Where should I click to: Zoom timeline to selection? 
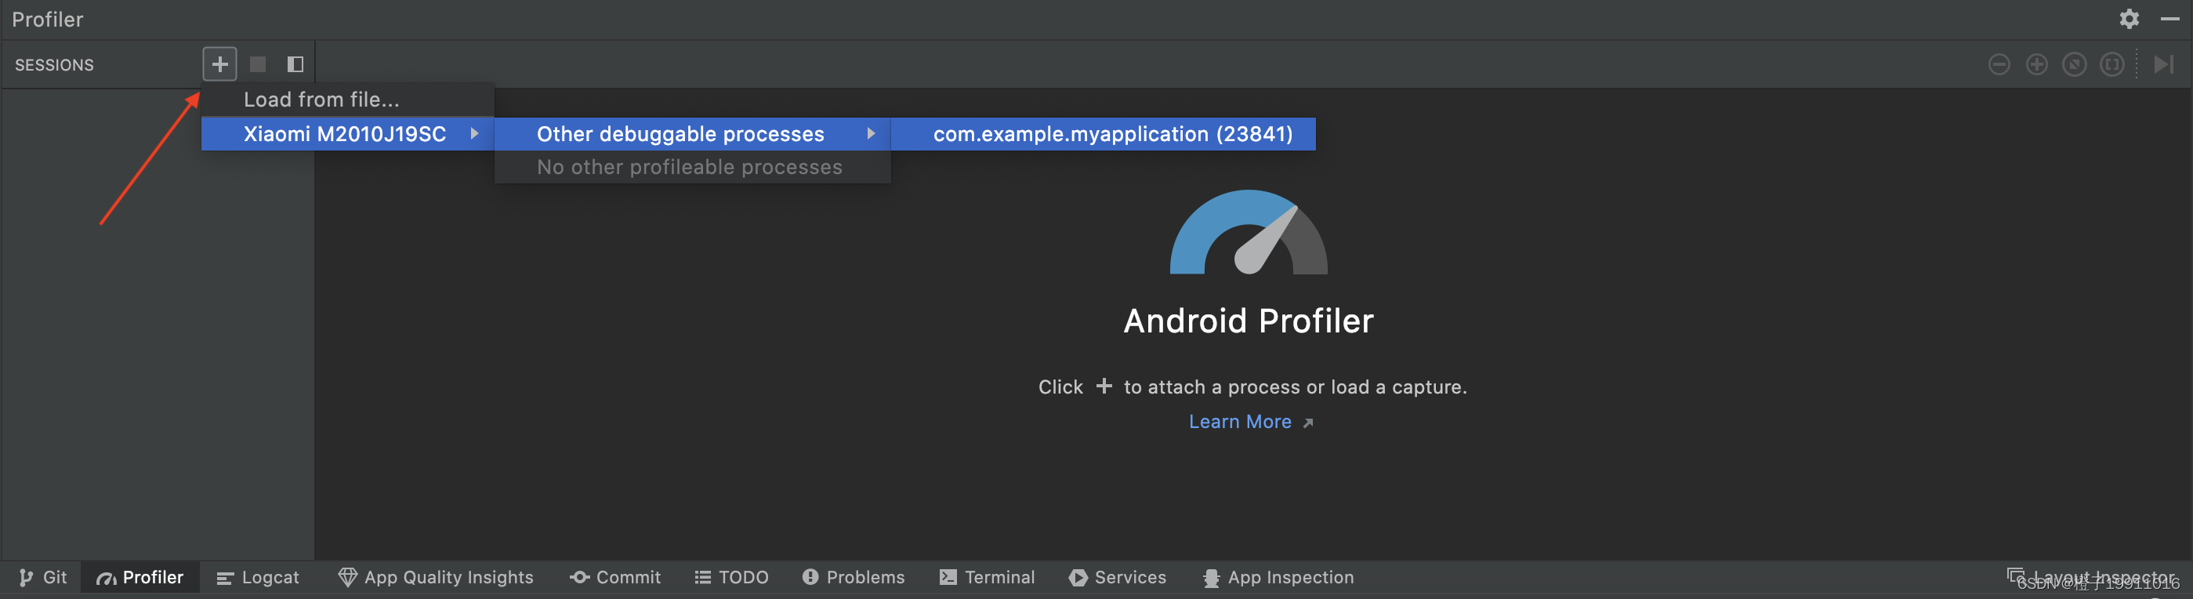(x=2112, y=64)
